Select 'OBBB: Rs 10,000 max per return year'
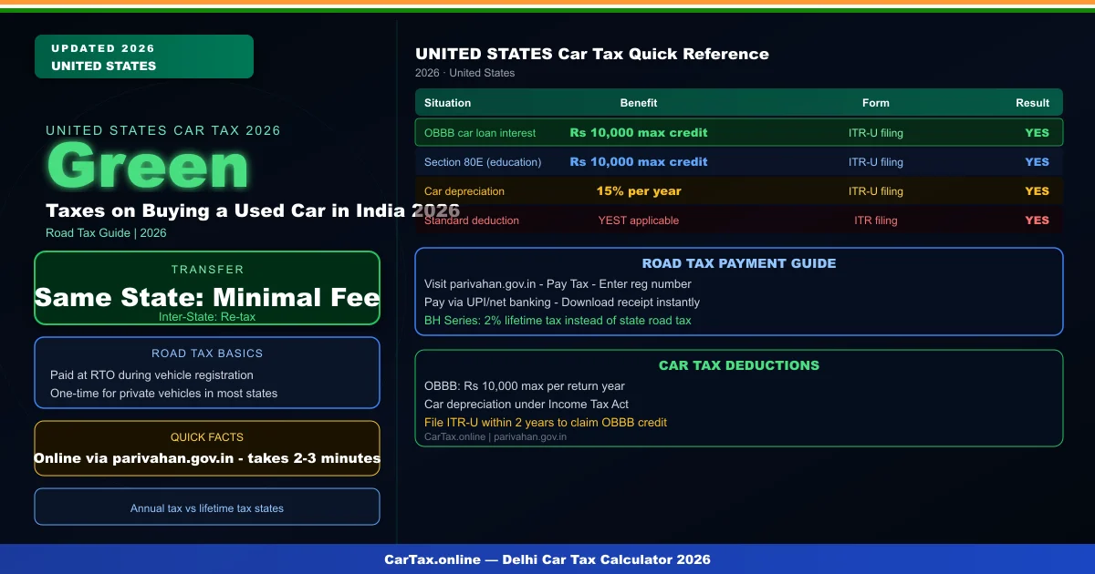The image size is (1095, 574). [x=525, y=386]
